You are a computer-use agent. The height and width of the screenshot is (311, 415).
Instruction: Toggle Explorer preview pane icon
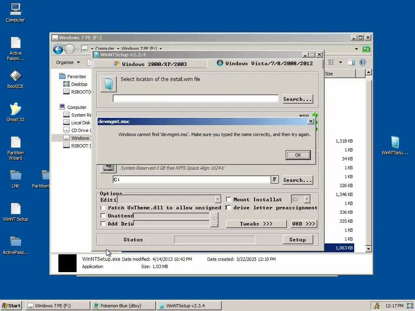(x=351, y=62)
